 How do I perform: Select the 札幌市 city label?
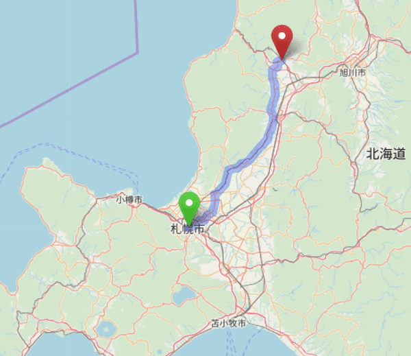(187, 229)
